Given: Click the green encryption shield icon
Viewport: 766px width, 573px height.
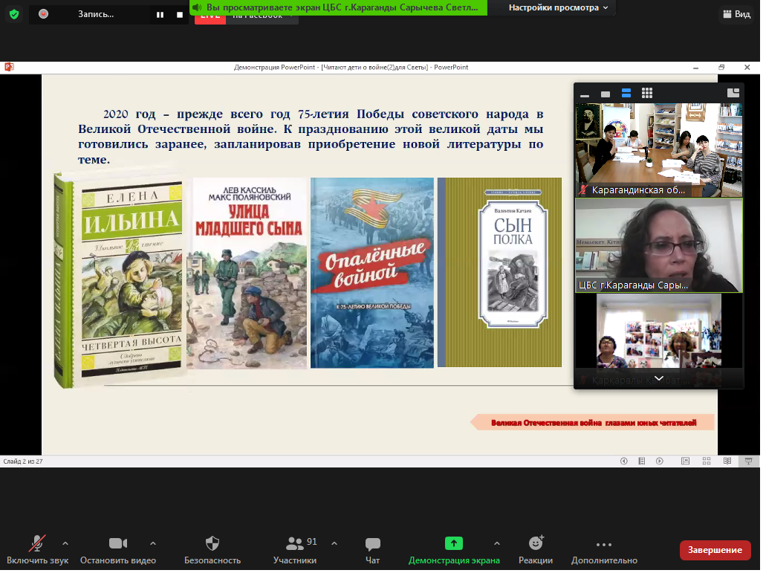Looking at the screenshot, I should (14, 14).
